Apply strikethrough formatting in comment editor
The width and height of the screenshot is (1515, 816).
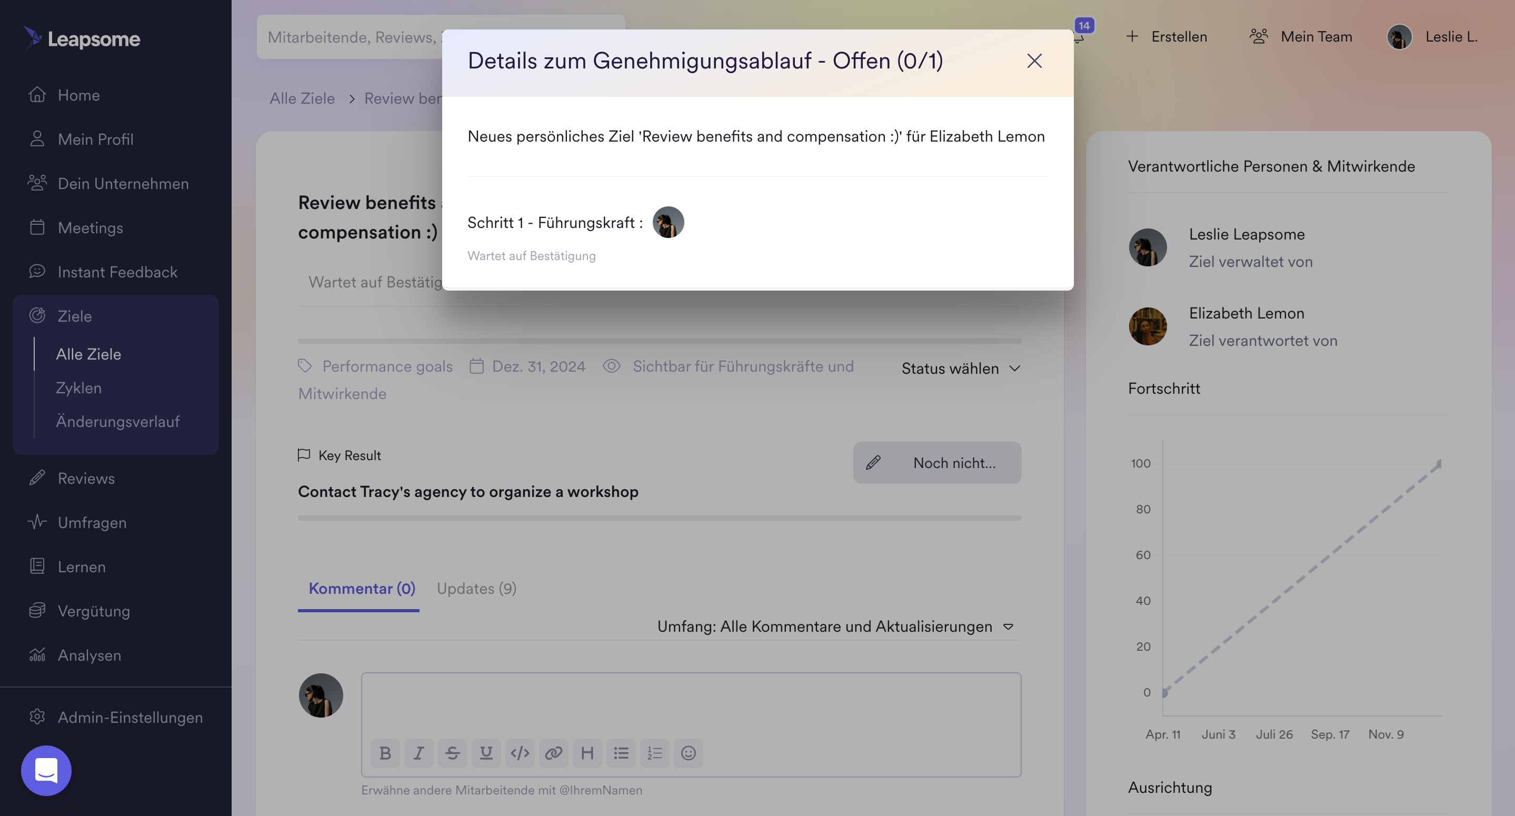tap(452, 752)
